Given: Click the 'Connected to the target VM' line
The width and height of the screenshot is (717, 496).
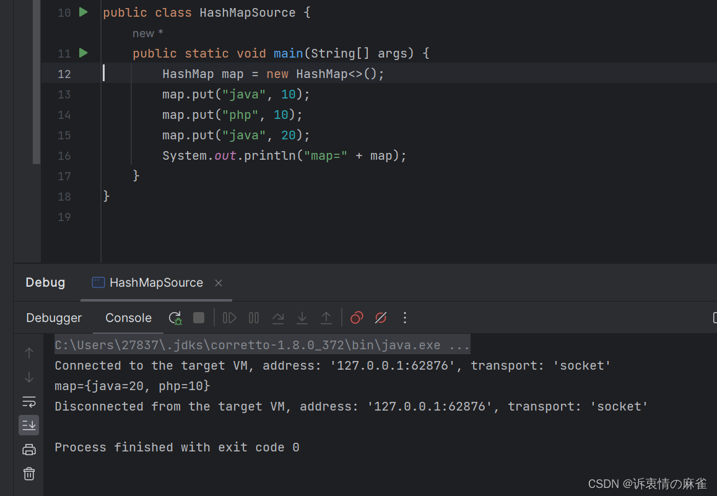Looking at the screenshot, I should pos(332,365).
